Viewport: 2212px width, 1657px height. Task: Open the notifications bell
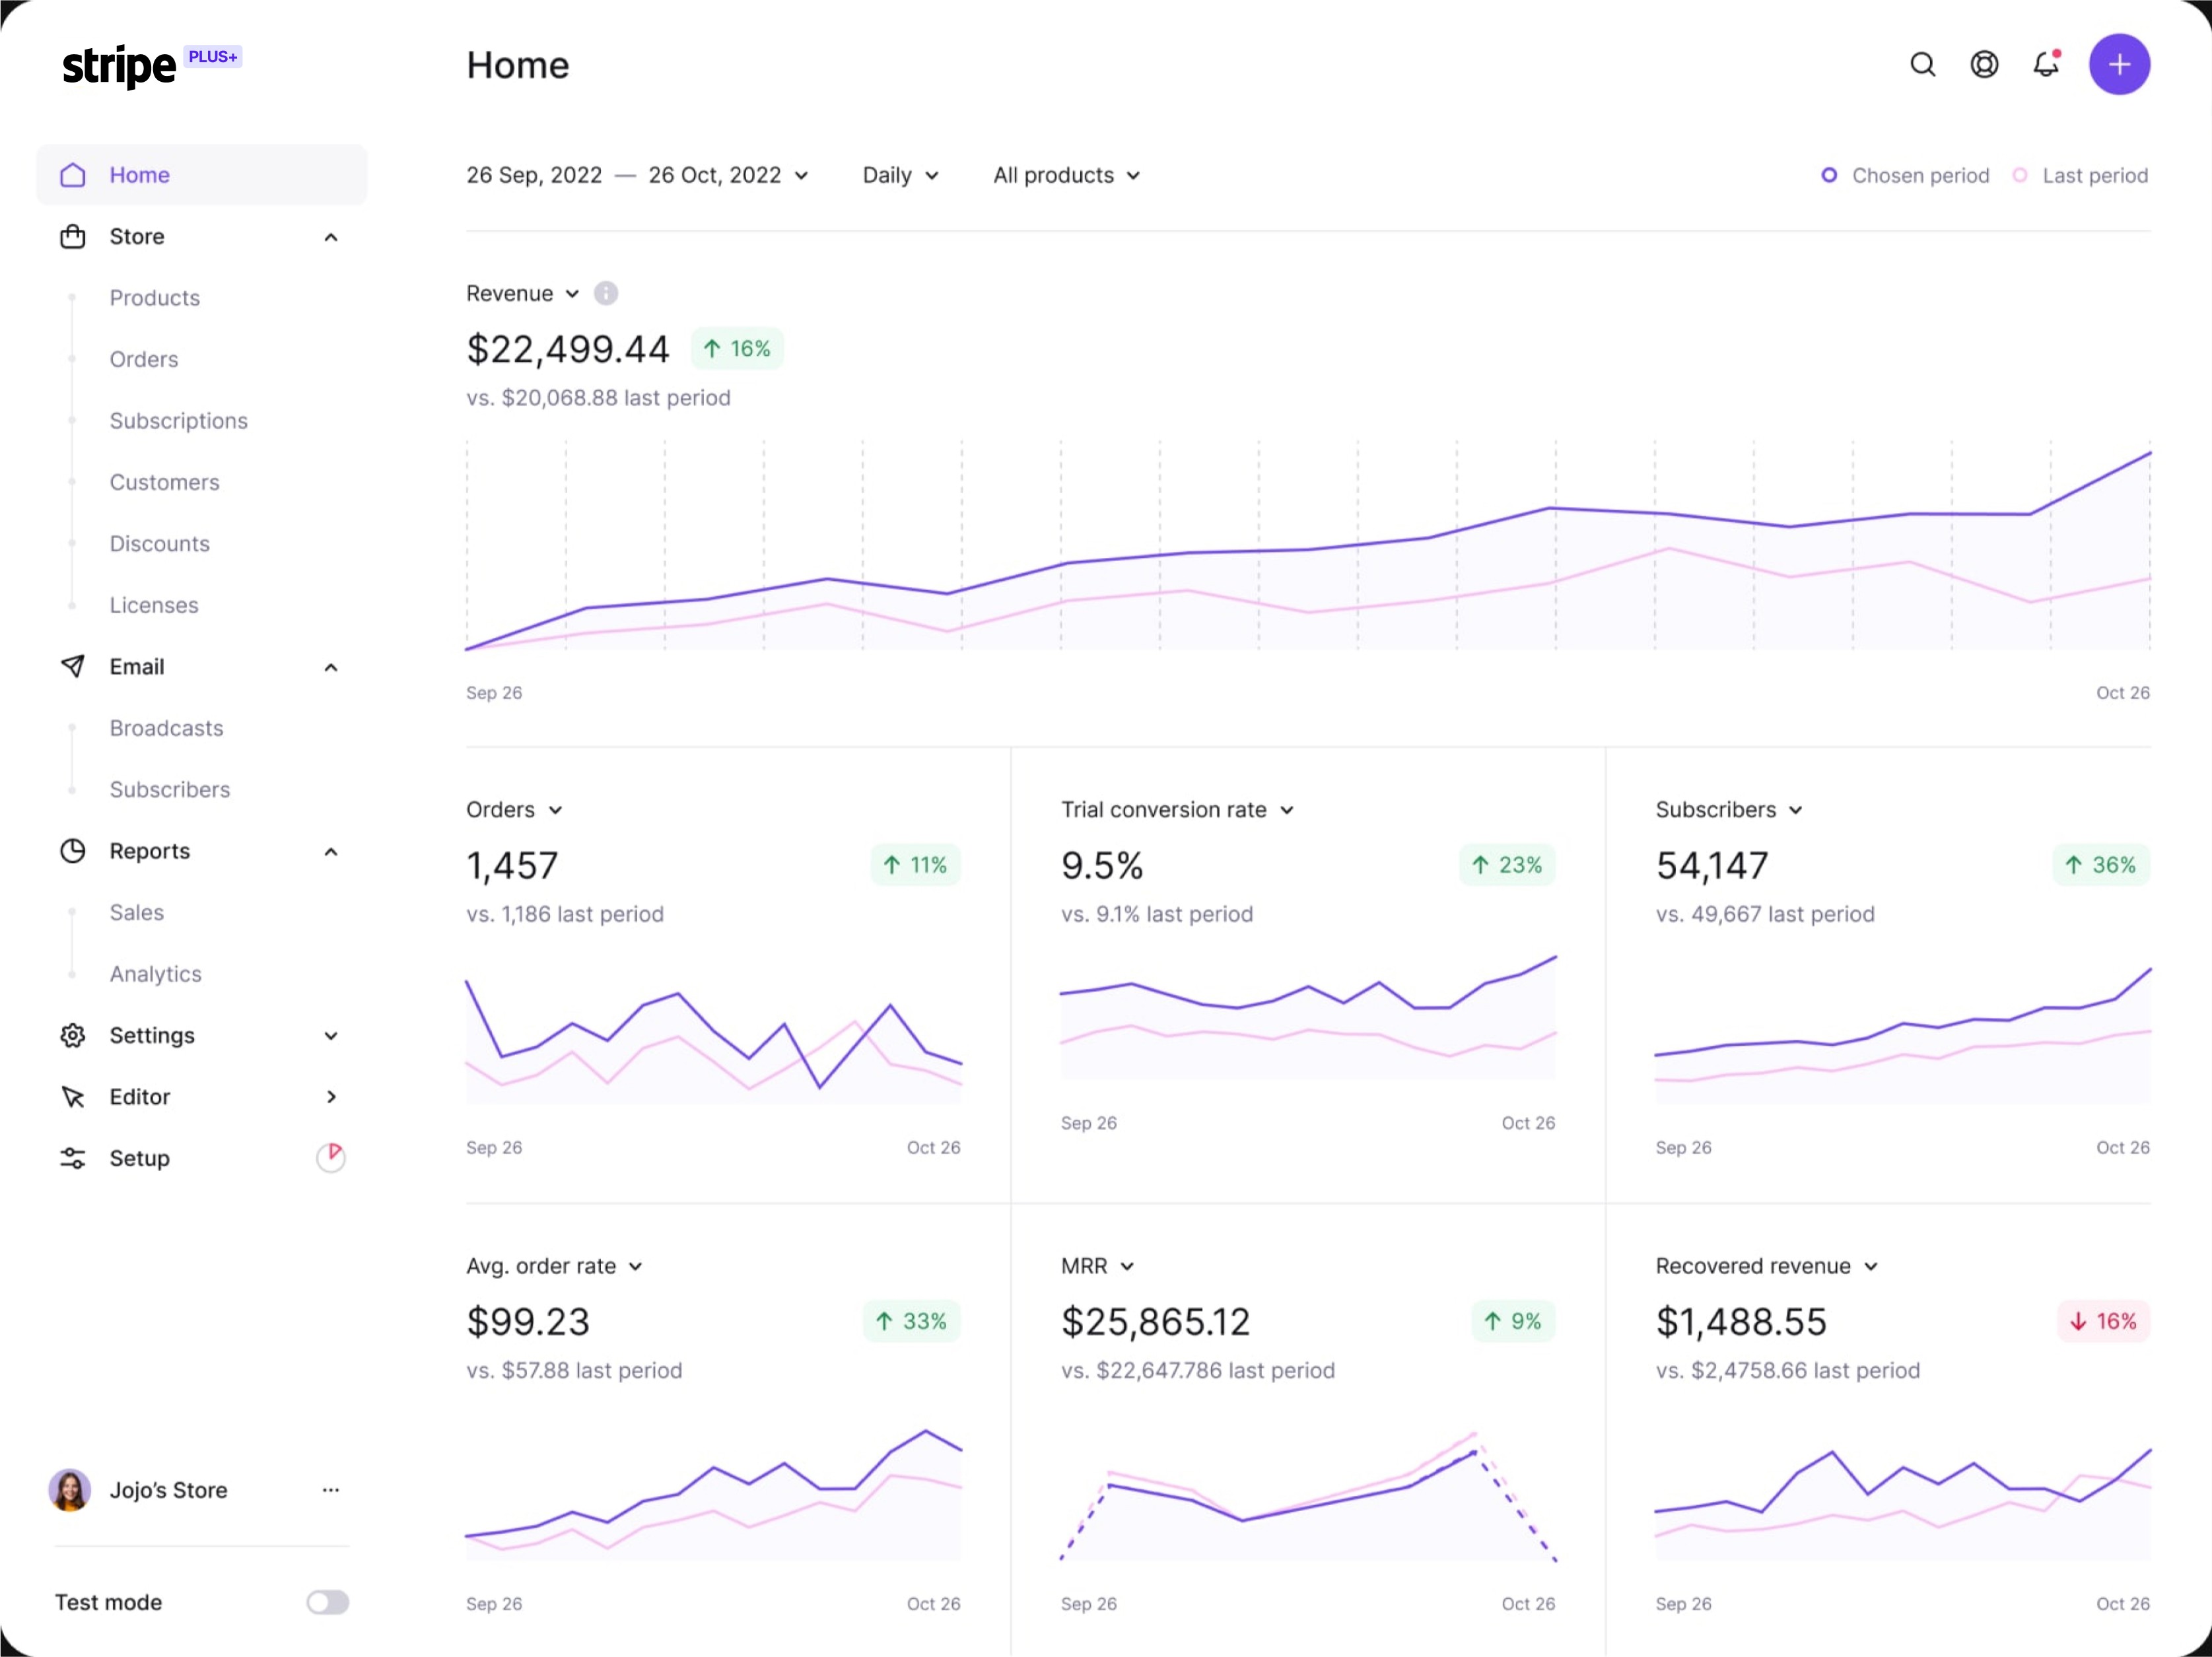[2047, 64]
